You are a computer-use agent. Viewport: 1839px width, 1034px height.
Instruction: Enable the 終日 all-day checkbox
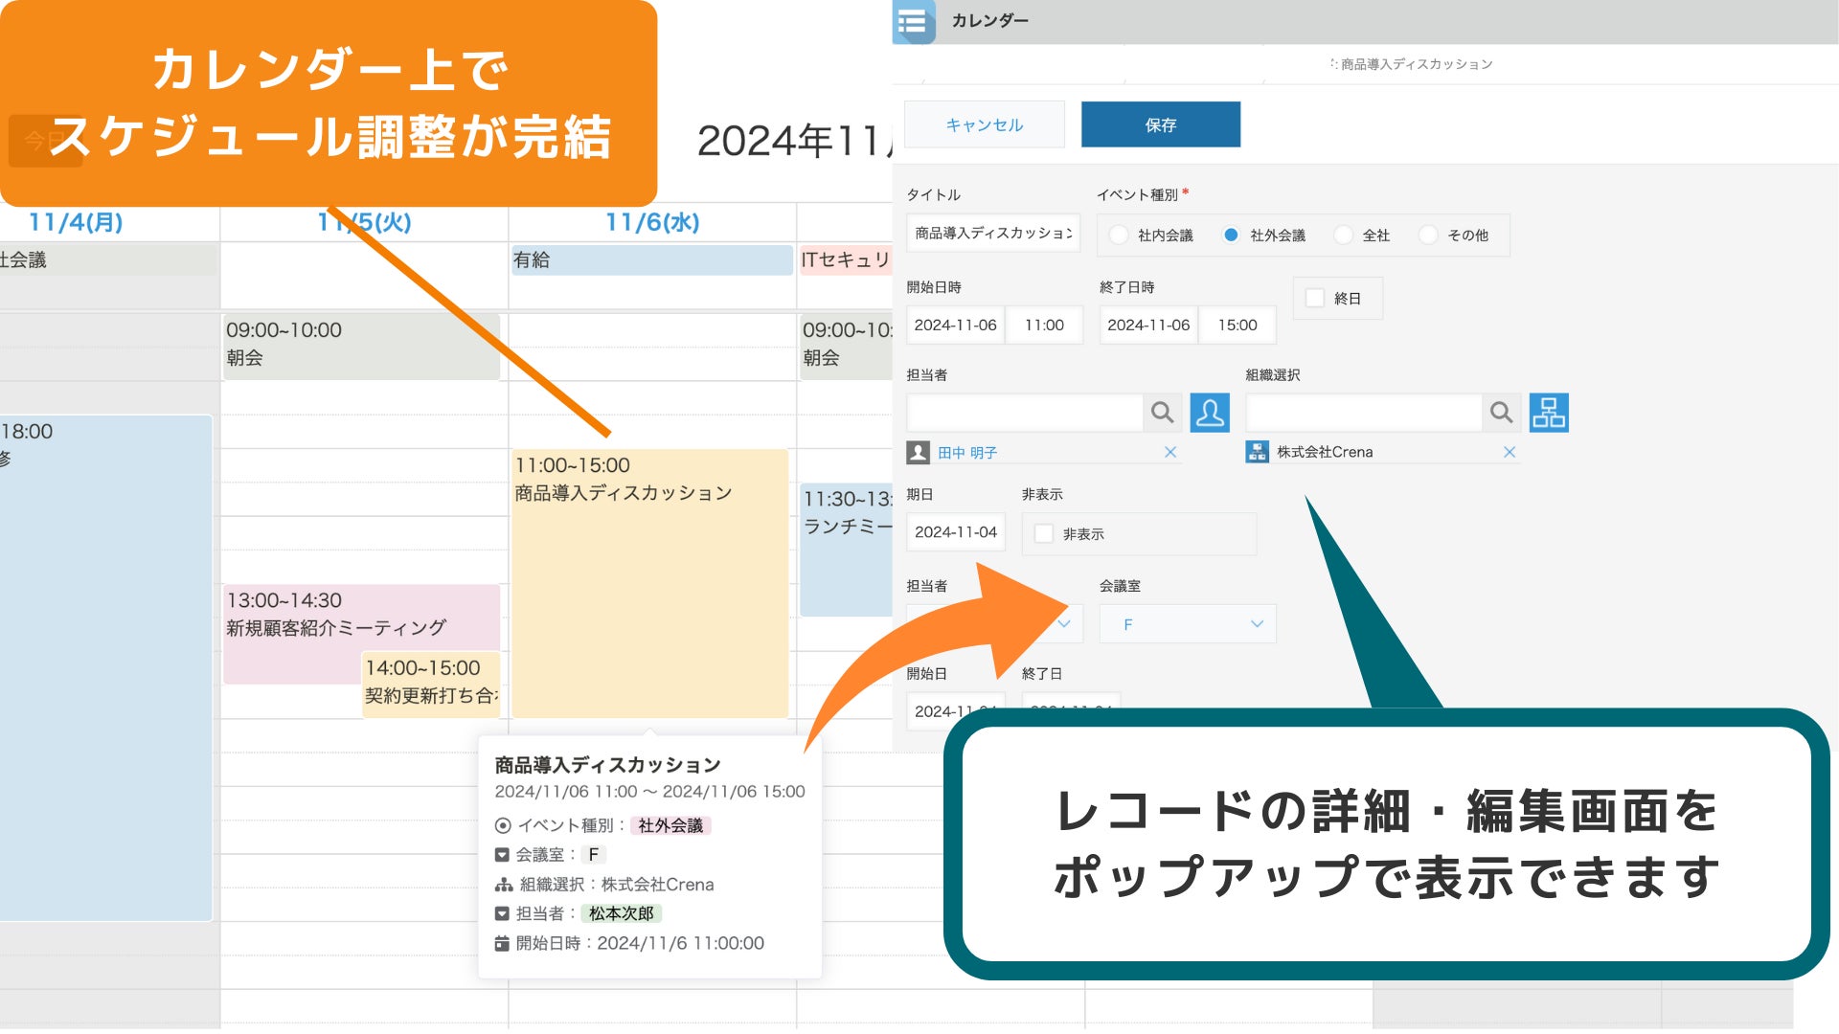[1316, 299]
